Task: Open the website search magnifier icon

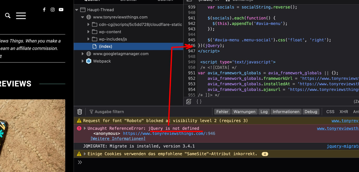Action: point(8,16)
